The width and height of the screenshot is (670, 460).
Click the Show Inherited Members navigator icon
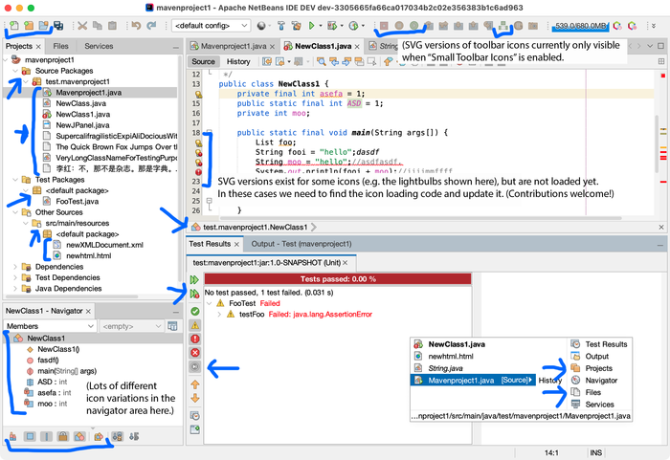tap(13, 436)
